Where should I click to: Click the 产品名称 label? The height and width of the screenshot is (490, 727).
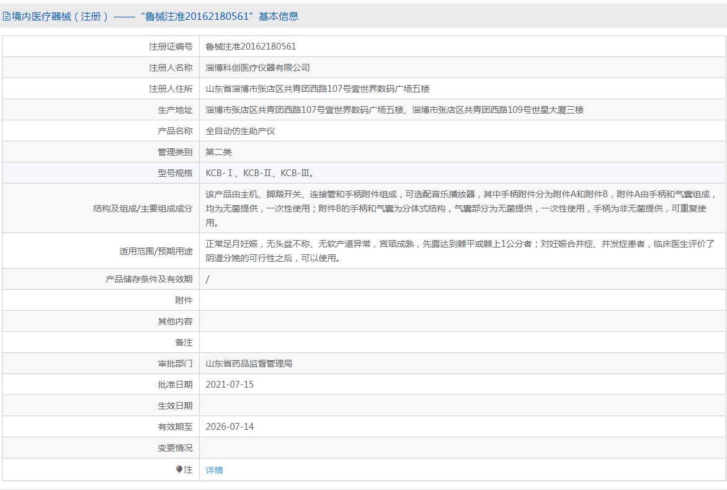[175, 131]
